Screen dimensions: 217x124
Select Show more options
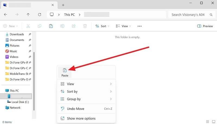point(86,118)
